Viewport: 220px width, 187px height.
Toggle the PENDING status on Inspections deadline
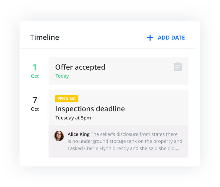pyautogui.click(x=67, y=99)
